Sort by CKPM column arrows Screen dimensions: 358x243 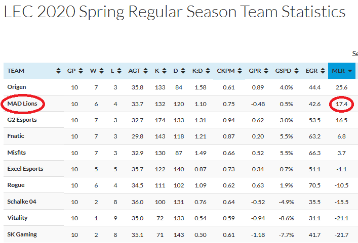[240, 71]
